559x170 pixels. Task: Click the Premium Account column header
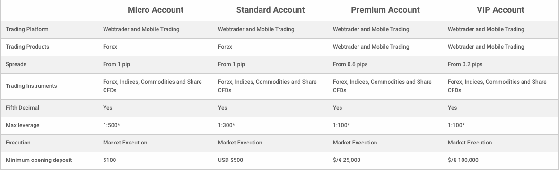point(385,10)
